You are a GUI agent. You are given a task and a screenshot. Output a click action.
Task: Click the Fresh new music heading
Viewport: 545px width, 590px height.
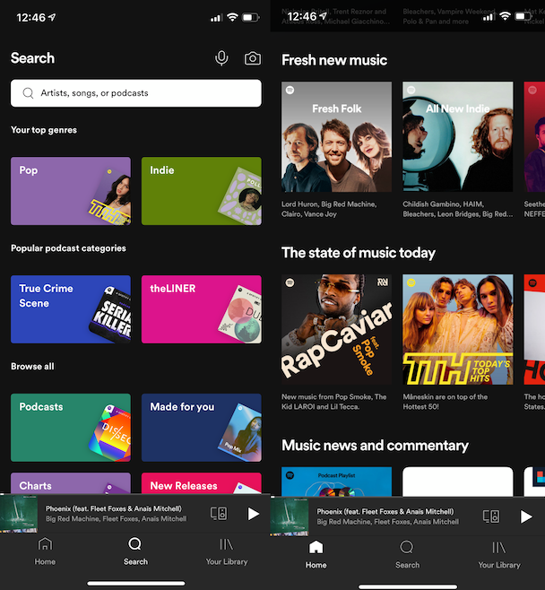(334, 60)
